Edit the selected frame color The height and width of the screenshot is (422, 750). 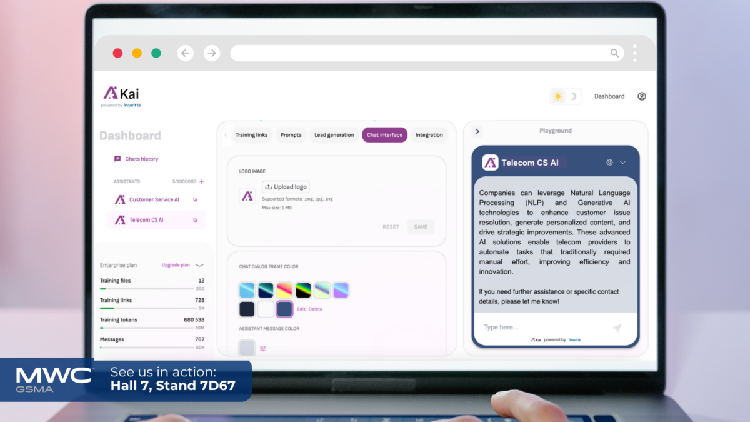(x=301, y=309)
